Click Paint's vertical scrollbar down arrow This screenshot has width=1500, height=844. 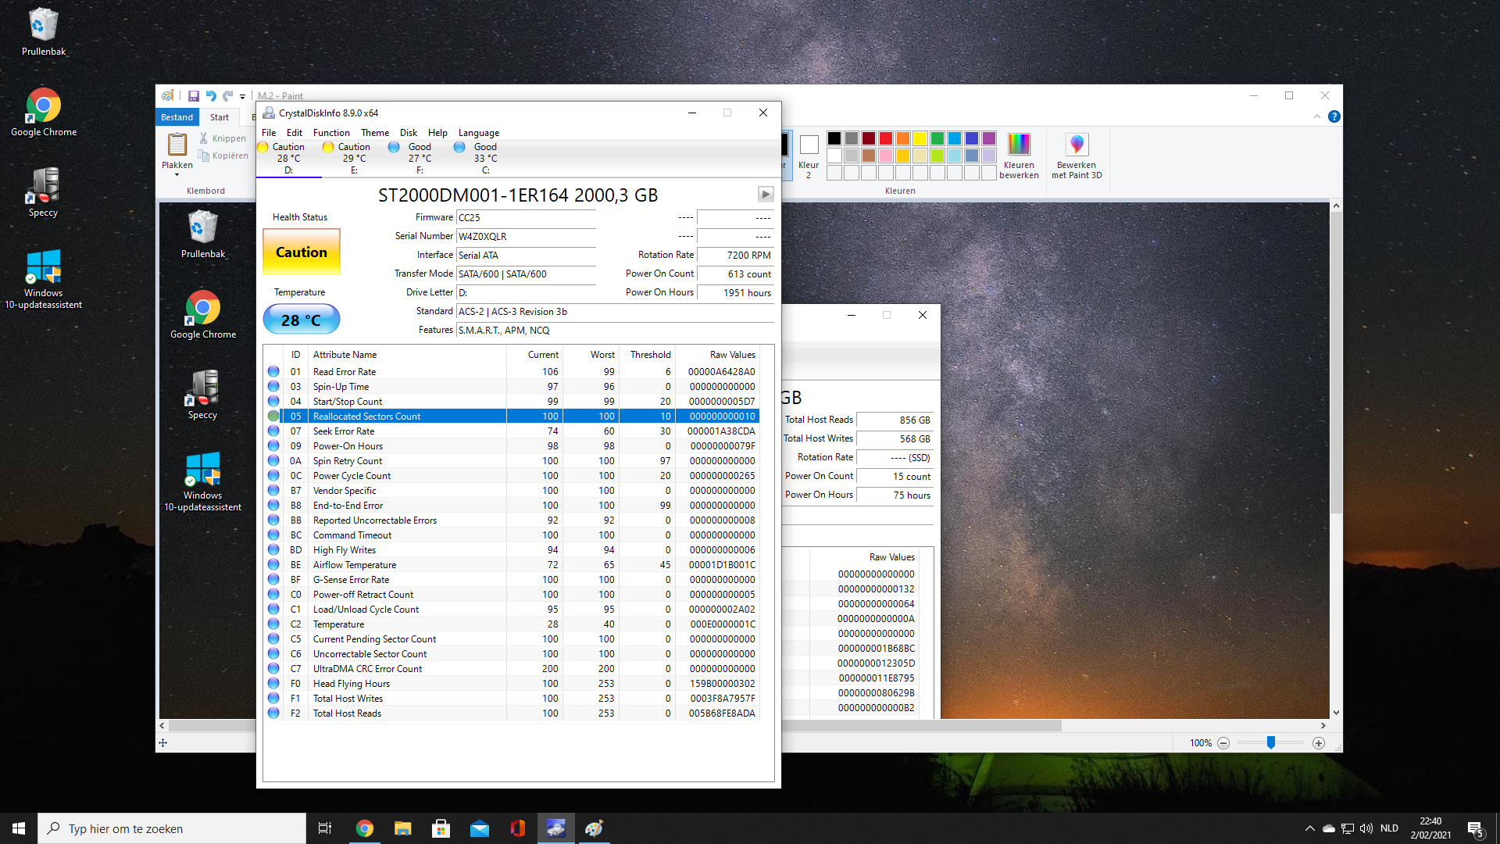1336,713
